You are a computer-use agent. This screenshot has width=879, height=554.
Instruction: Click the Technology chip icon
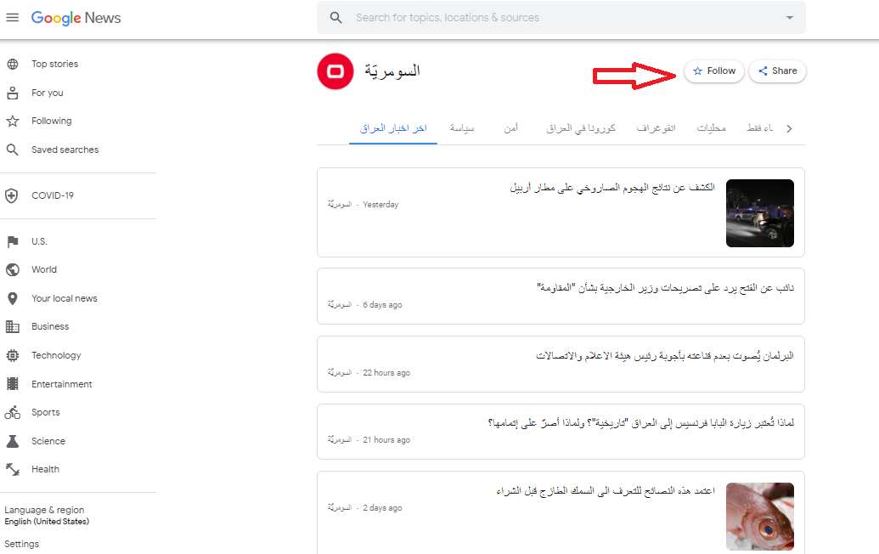[13, 356]
